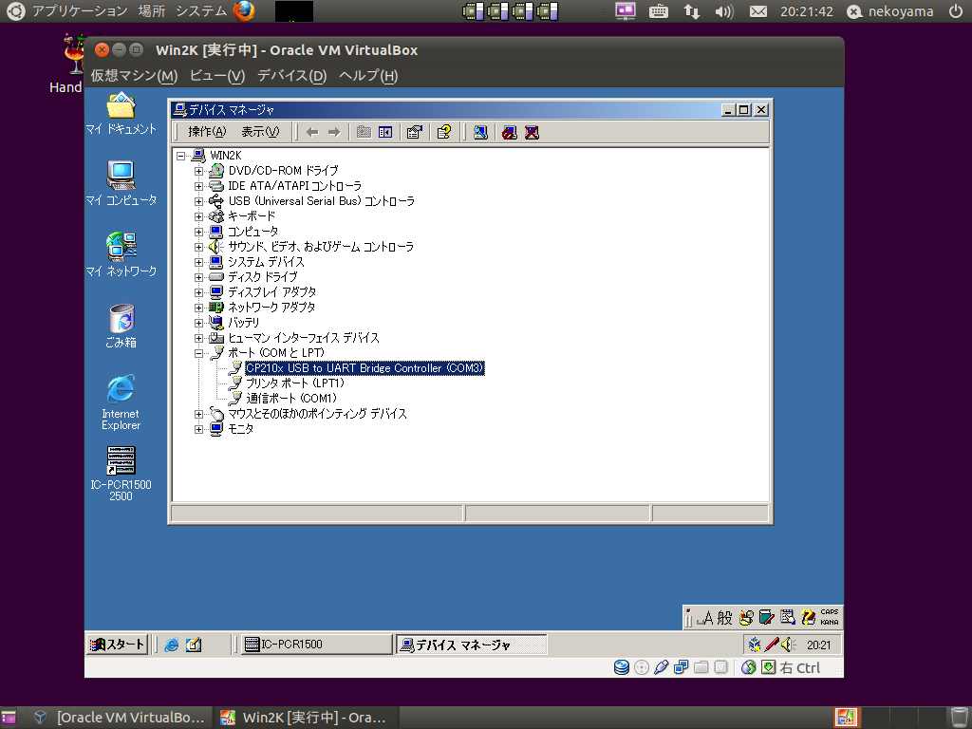Viewport: 972px width, 729px height.
Task: Collapse ポート (COM と LPT) node
Action: tap(198, 353)
